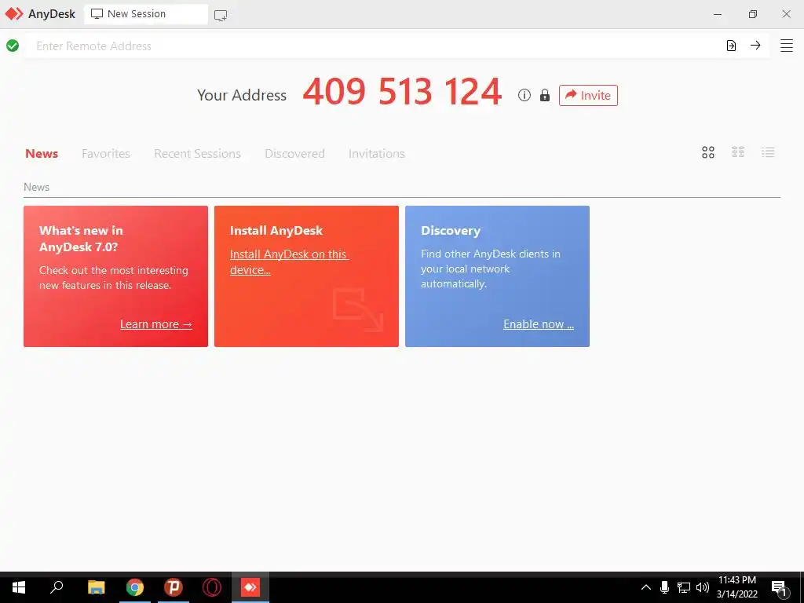
Task: Switch to the Favorites tab
Action: (106, 153)
